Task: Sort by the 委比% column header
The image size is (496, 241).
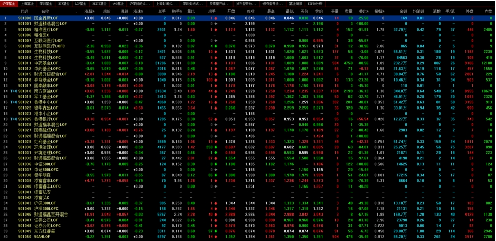Action: coord(363,12)
